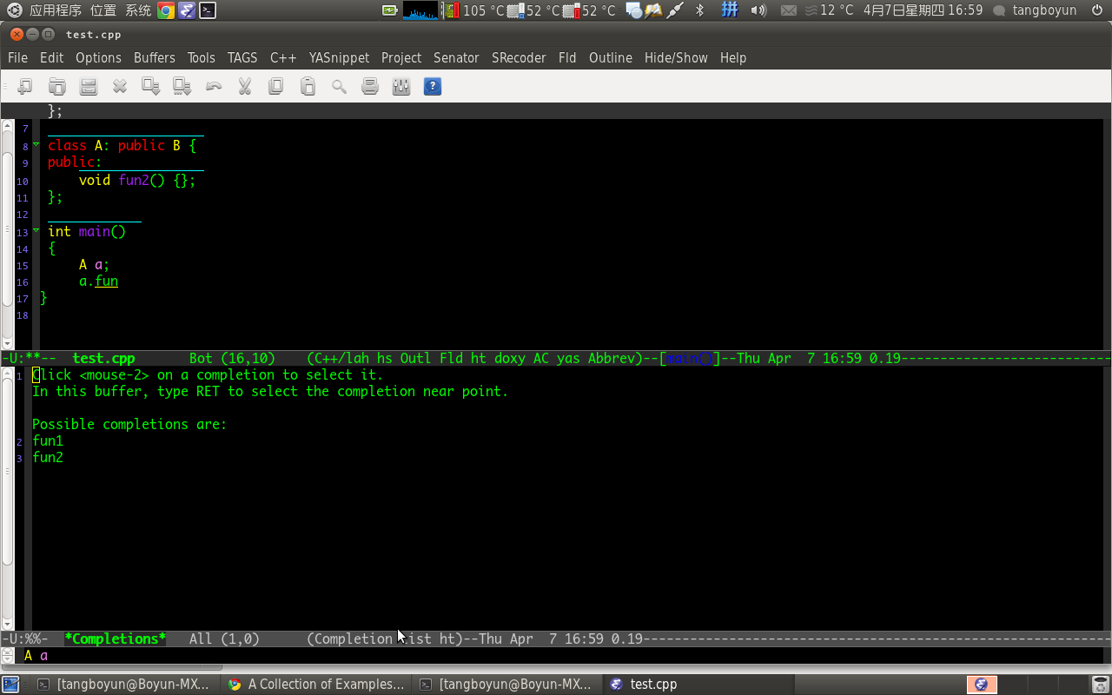Image resolution: width=1112 pixels, height=695 pixels.
Task: Click the Save As toolbar icon
Action: coord(182,86)
